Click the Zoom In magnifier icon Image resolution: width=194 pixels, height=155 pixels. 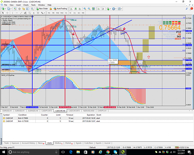(x=85, y=9)
